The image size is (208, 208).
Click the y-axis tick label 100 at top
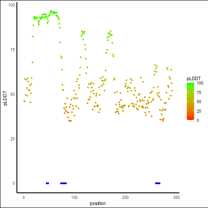tap(12, 5)
